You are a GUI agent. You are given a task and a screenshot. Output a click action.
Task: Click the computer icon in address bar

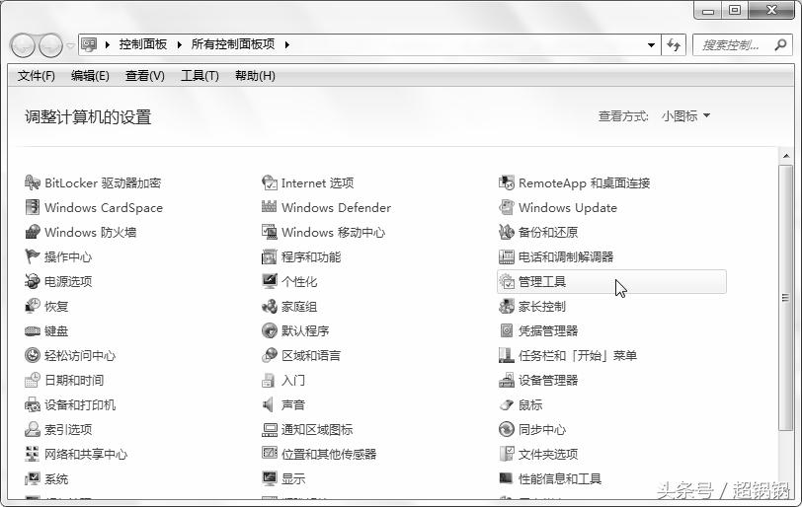89,45
